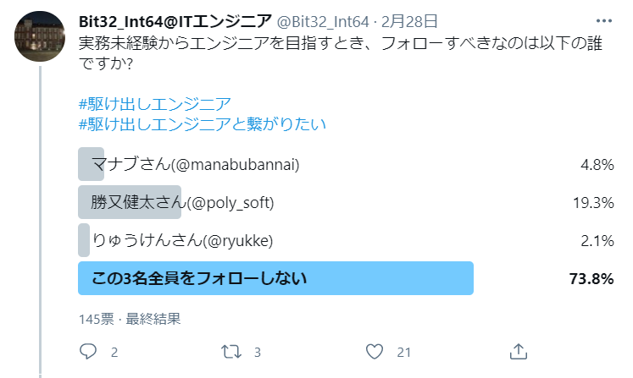Click the like count number 21

click(403, 353)
